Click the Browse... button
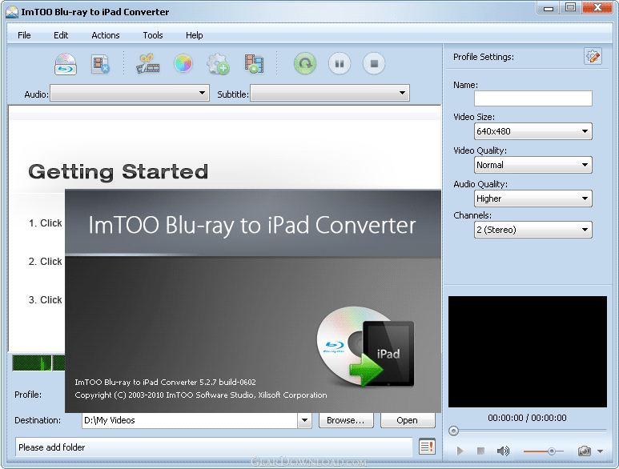Screen dimensions: 619x469 tap(346, 420)
